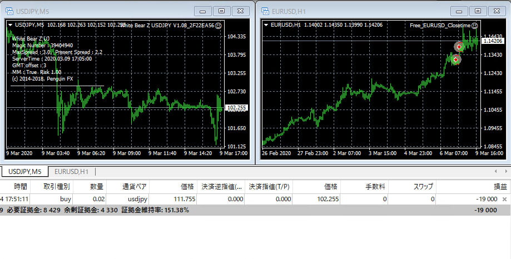Select the usdjpy buy order row
This screenshot has height=259, width=511.
pyautogui.click(x=222, y=199)
